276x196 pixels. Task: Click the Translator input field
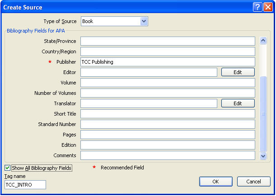[x=149, y=103]
